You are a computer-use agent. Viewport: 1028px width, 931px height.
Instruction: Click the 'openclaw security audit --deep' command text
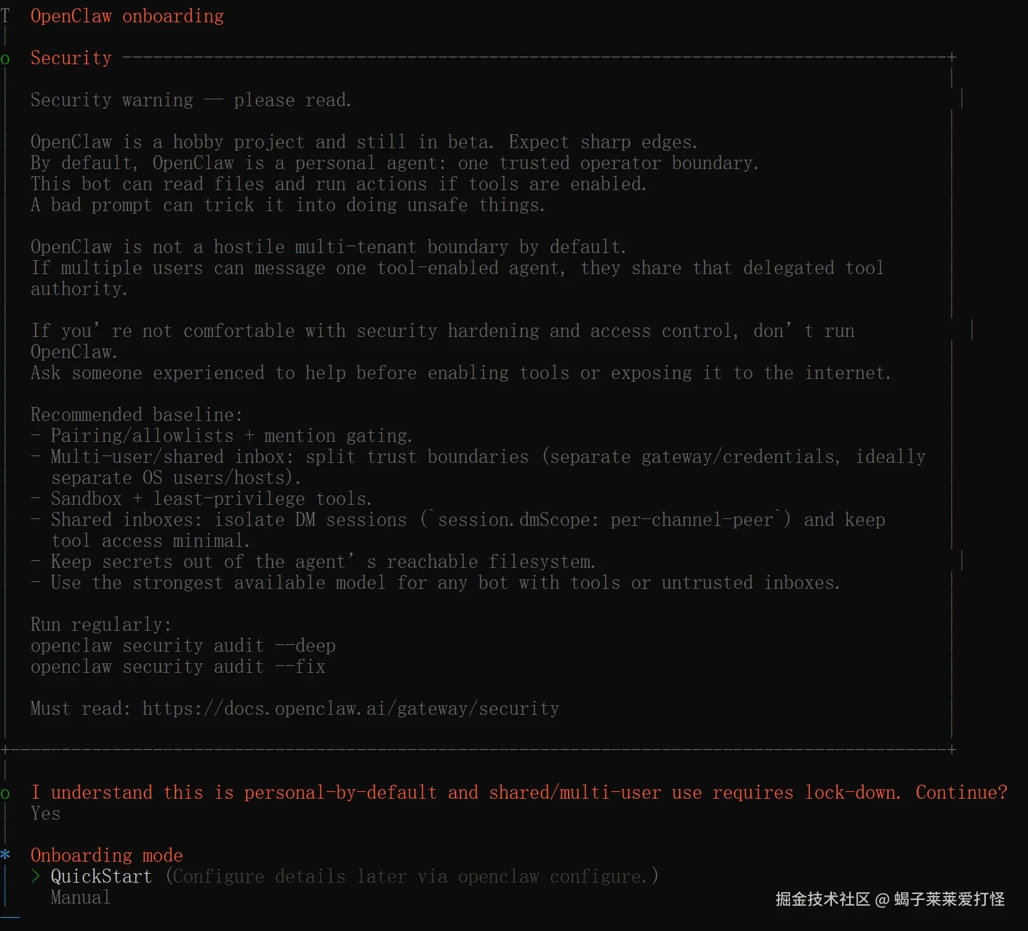pos(183,645)
